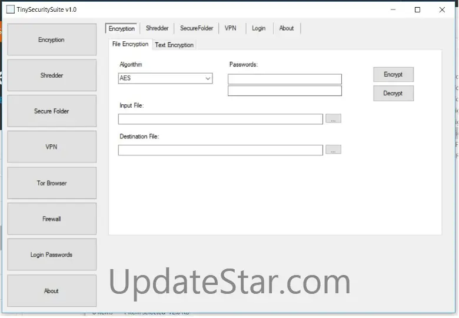Launch the Tor Browser sidebar button
This screenshot has height=318, width=459.
coord(52,183)
